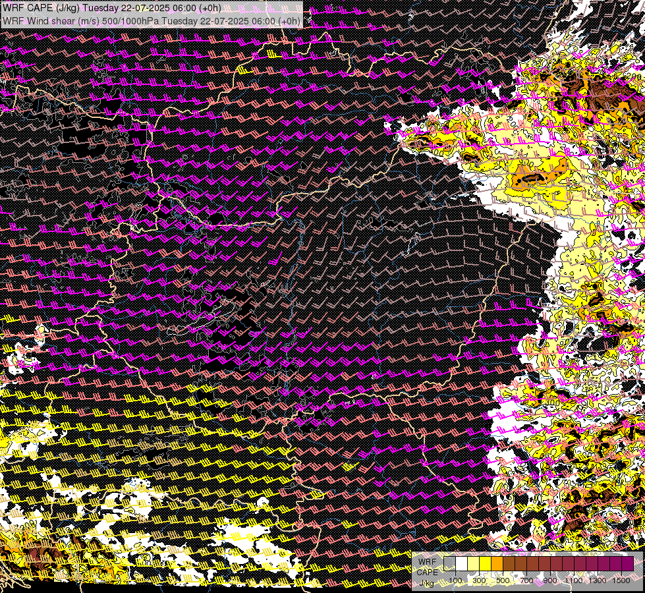Click the CAPE label in the legend

click(x=428, y=572)
